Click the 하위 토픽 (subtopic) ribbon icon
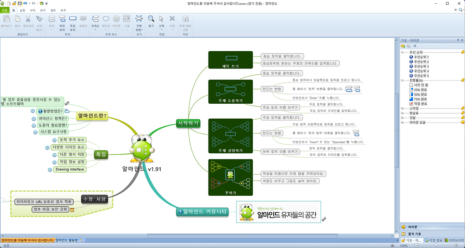The height and width of the screenshot is (248, 465). 62,18
